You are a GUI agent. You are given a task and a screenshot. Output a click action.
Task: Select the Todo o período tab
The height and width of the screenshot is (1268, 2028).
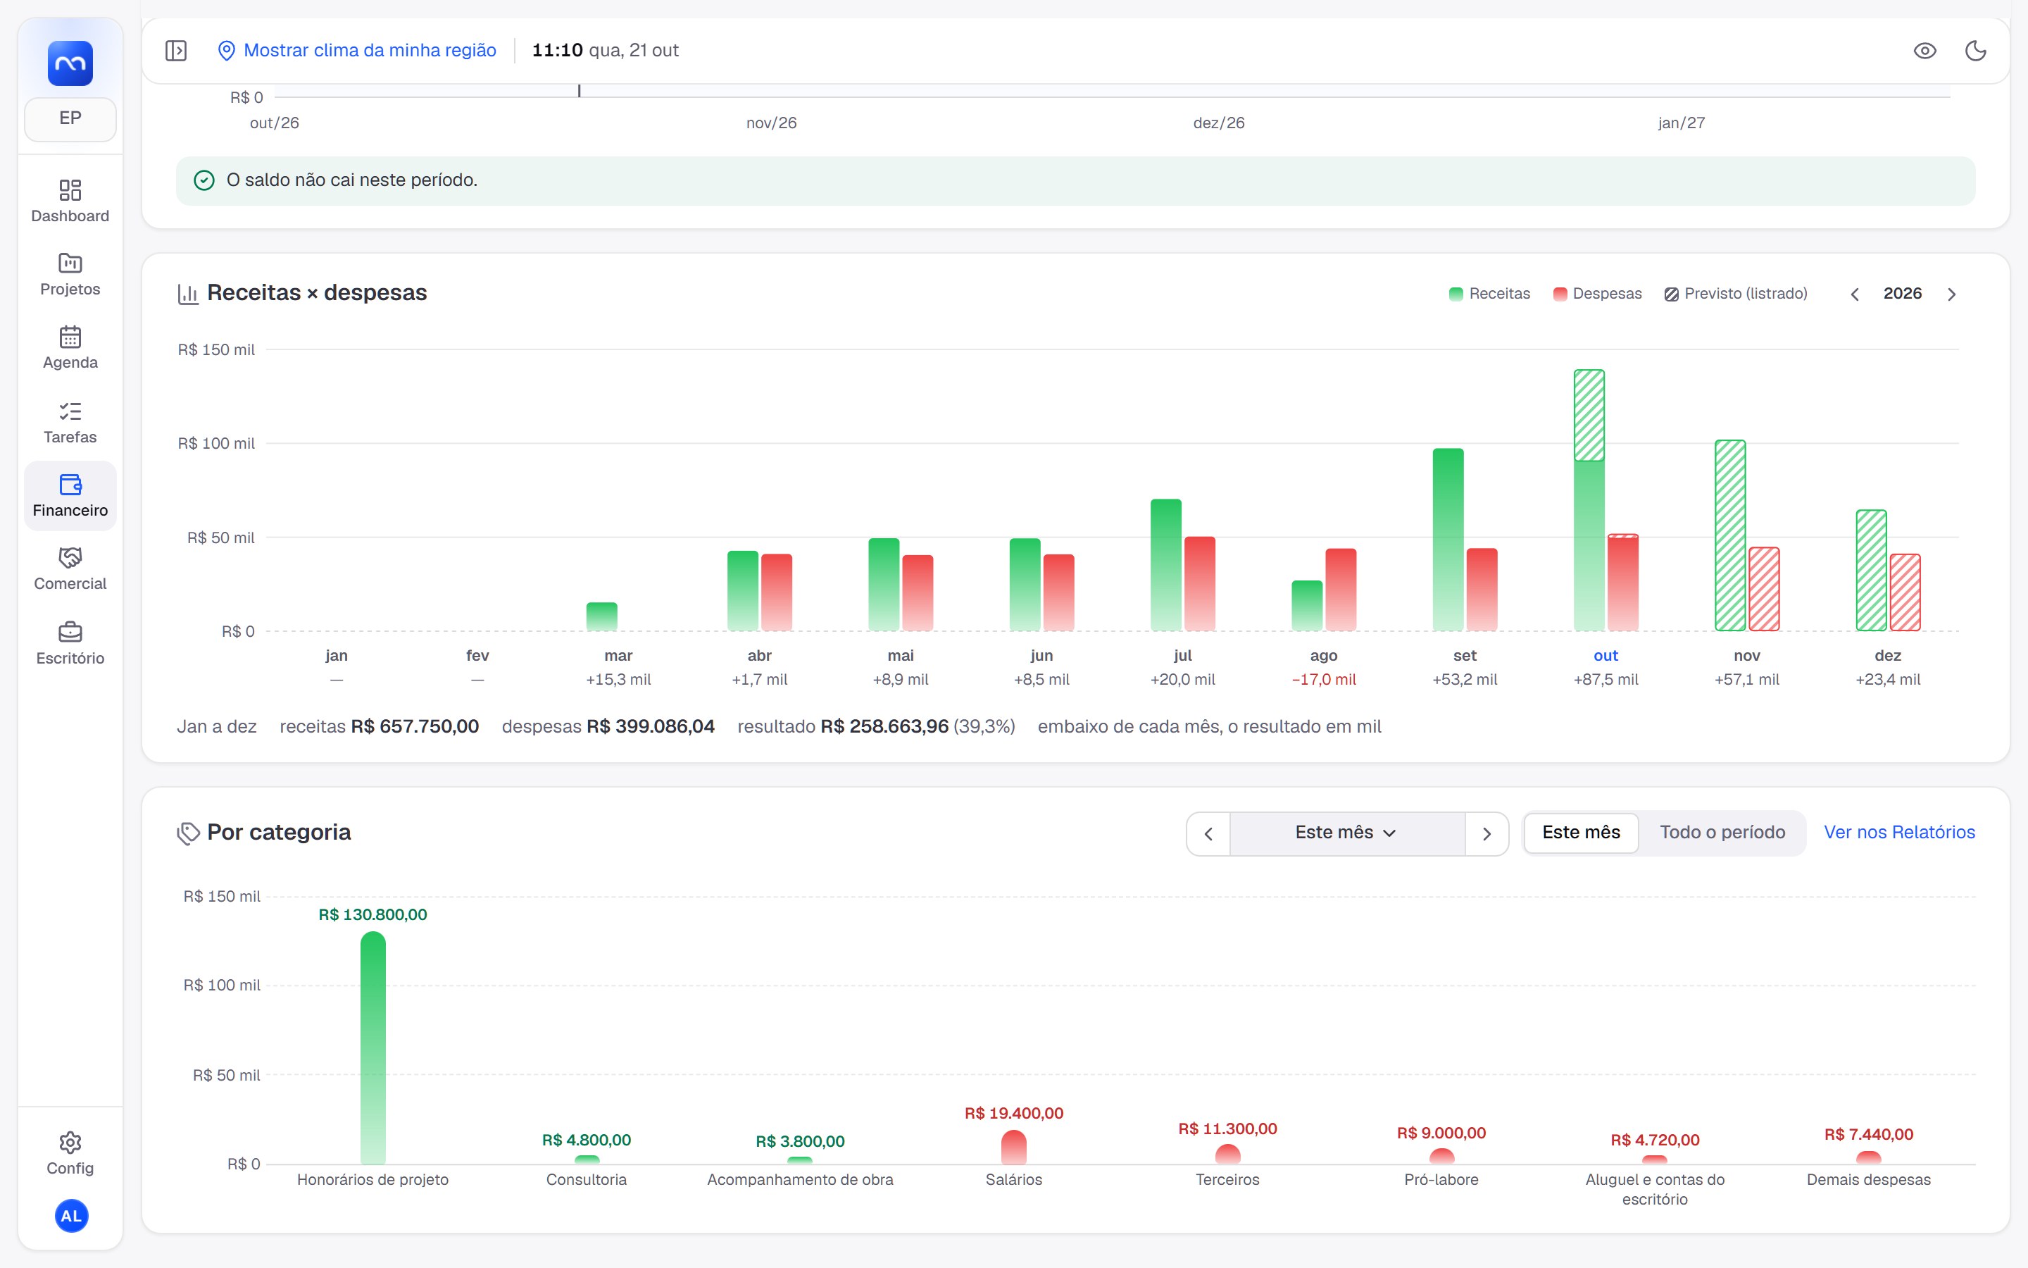pos(1722,833)
